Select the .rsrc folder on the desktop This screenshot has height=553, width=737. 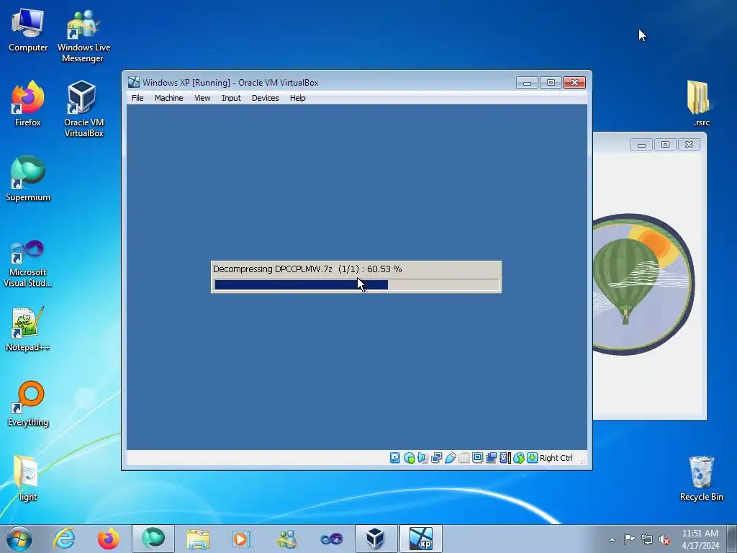(701, 104)
